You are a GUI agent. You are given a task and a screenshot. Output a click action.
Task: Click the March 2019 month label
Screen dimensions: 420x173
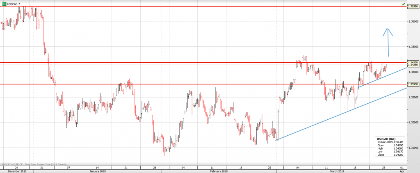coord(337,171)
